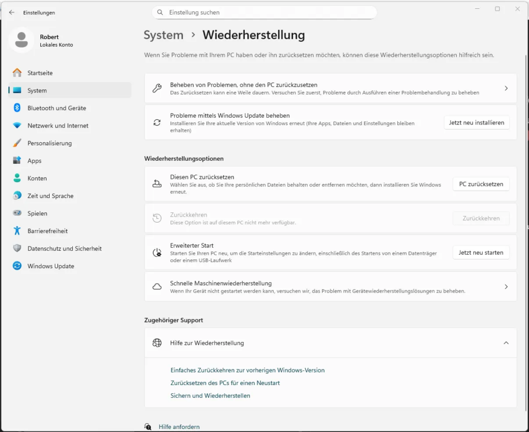Click the Netzwerk und Internet Wi-Fi icon

(x=17, y=126)
